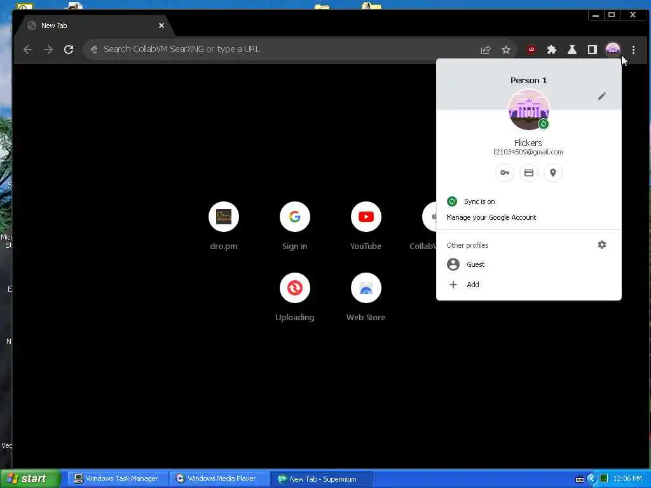Open the YouTube shortcut
Viewport: 651px width, 488px height.
[x=366, y=226]
